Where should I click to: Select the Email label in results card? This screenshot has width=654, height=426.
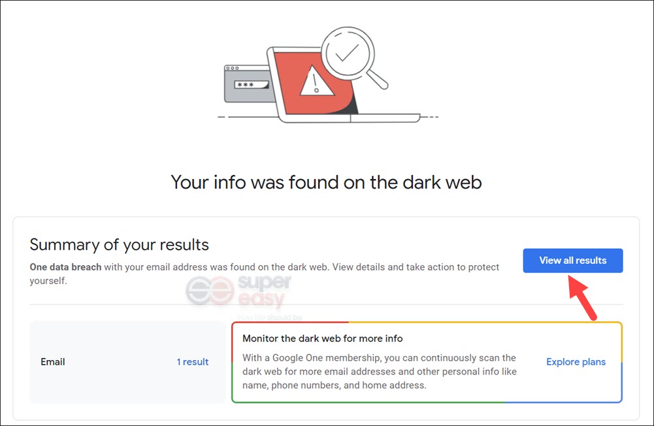(x=52, y=362)
